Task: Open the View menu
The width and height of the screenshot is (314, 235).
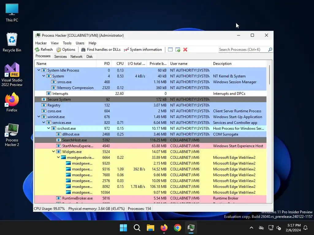Action: click(55, 43)
